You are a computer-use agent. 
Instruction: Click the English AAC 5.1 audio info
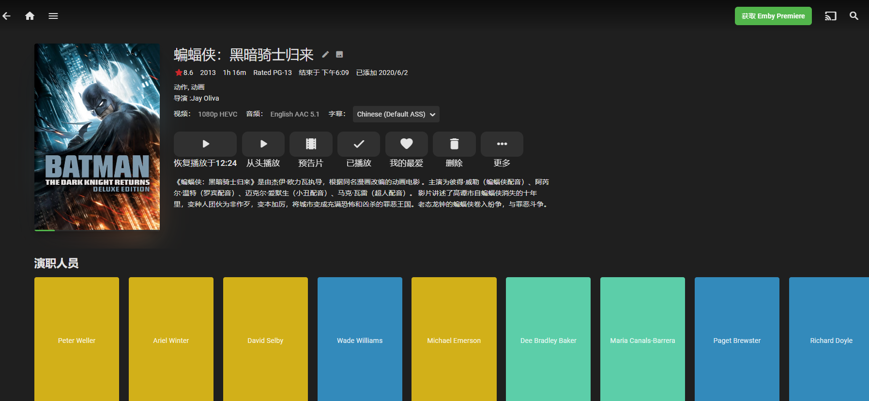[x=295, y=114]
